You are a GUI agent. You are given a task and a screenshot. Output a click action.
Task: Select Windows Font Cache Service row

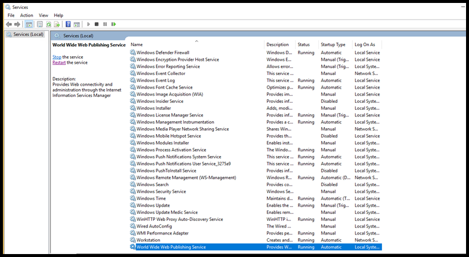[x=256, y=87]
